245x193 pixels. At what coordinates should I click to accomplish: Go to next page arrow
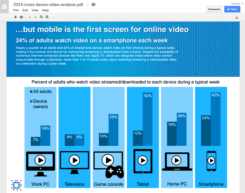(x=35, y=17)
